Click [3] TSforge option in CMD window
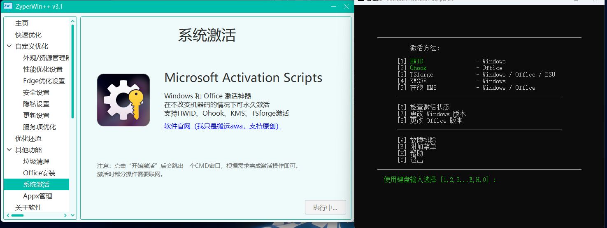 click(476, 74)
